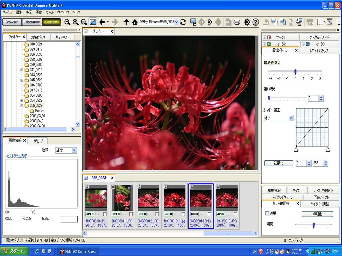The image size is (342, 256).
Task: Refresh the folder view
Action: pyautogui.click(x=183, y=22)
